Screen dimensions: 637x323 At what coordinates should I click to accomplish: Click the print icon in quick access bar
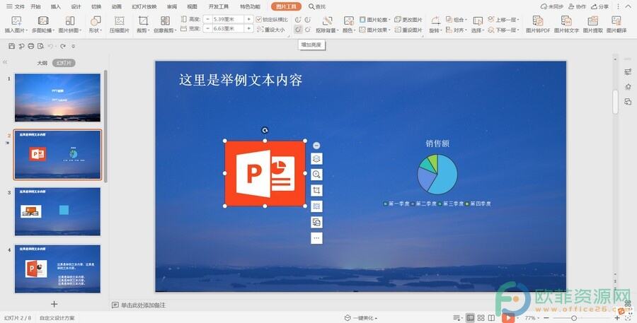(31, 46)
